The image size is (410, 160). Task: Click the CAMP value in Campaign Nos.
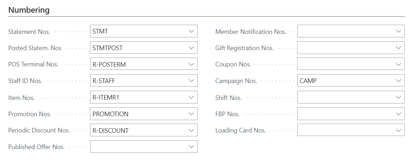308,81
